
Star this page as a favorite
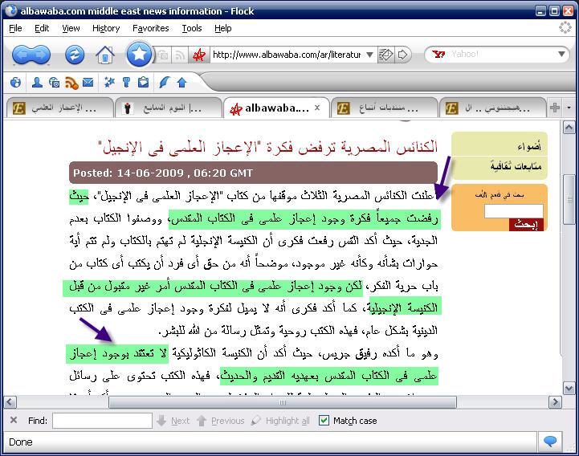pos(138,55)
